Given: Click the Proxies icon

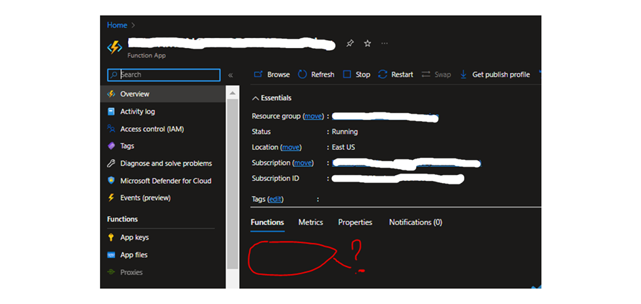Looking at the screenshot, I should click(111, 272).
